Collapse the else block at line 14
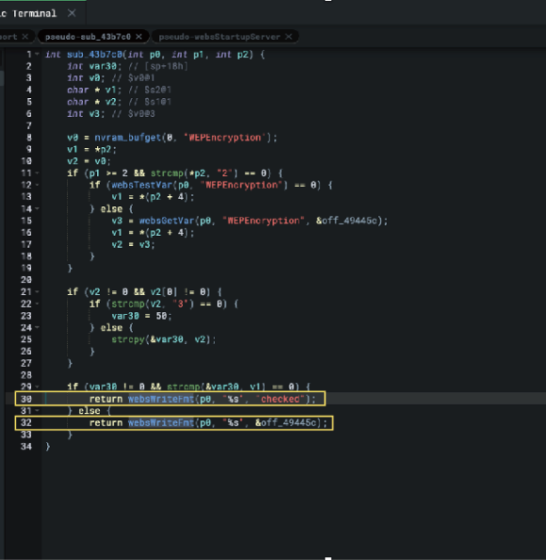Screen dimensions: 546x560 click(37, 208)
